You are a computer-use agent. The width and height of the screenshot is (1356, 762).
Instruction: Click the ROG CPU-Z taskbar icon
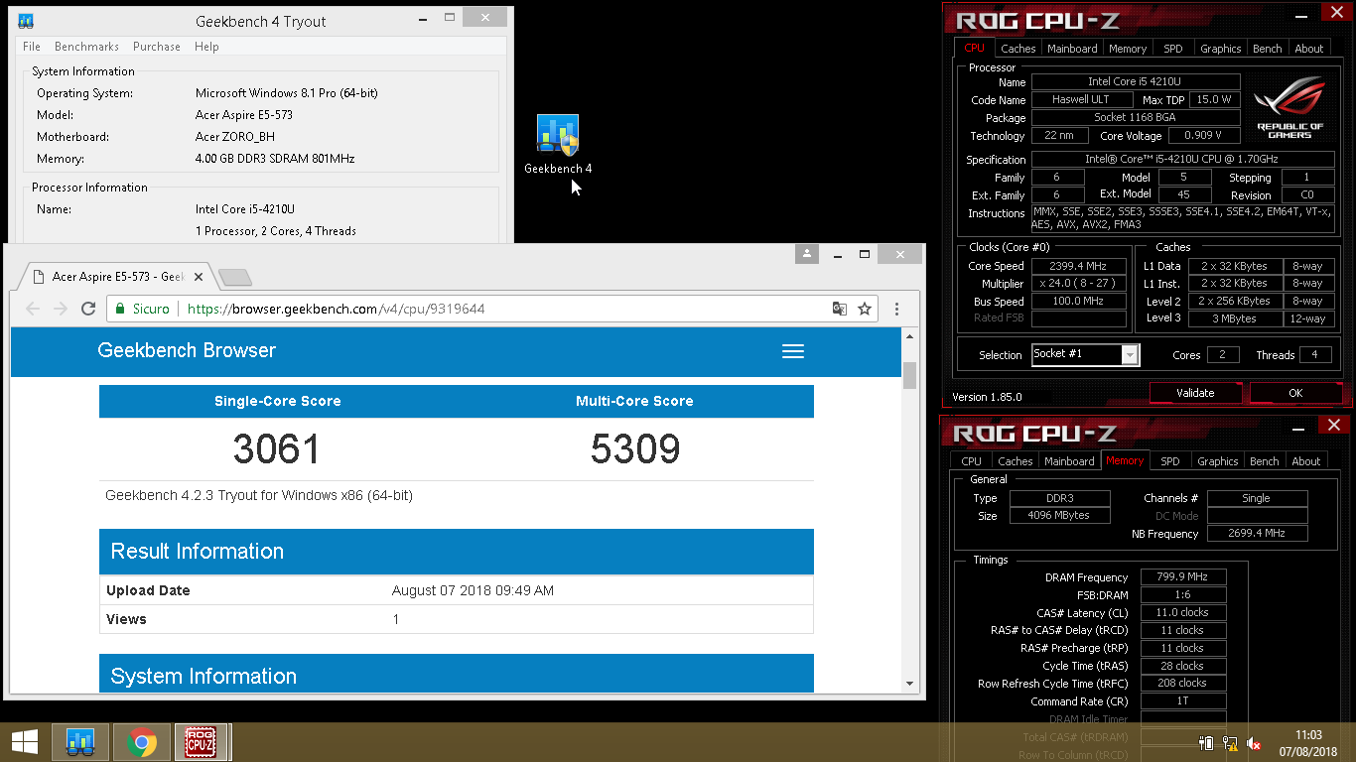[202, 742]
